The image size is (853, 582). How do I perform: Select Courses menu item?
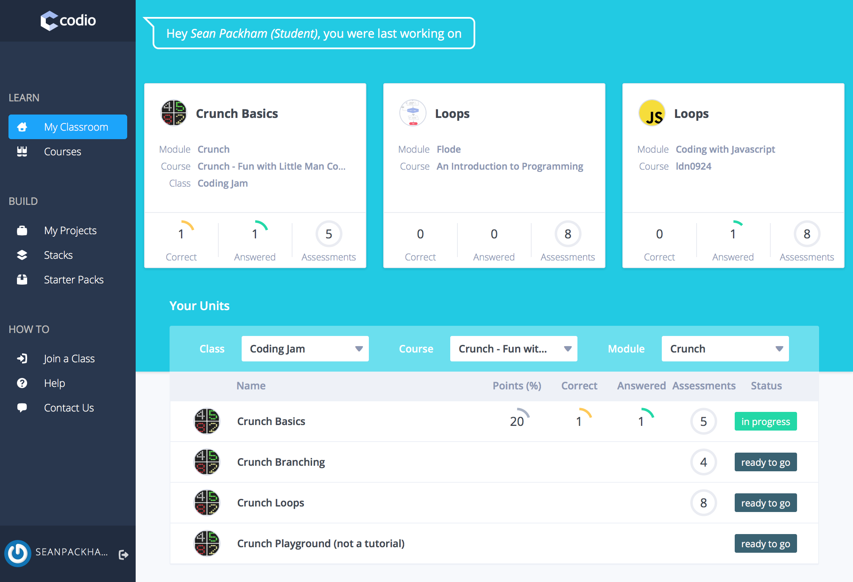tap(62, 151)
